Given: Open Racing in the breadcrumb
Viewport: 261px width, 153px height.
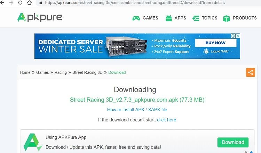Looking at the screenshot, I should 61,73.
